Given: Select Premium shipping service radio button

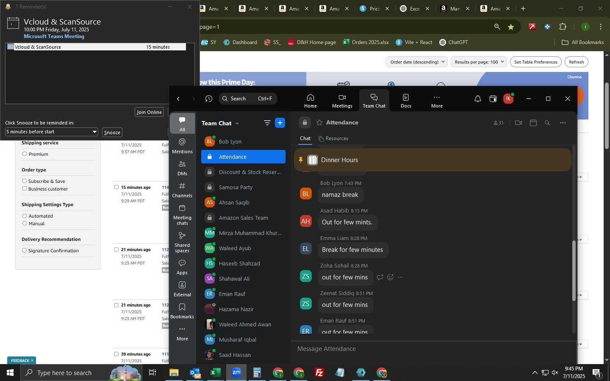Looking at the screenshot, I should [x=25, y=154].
